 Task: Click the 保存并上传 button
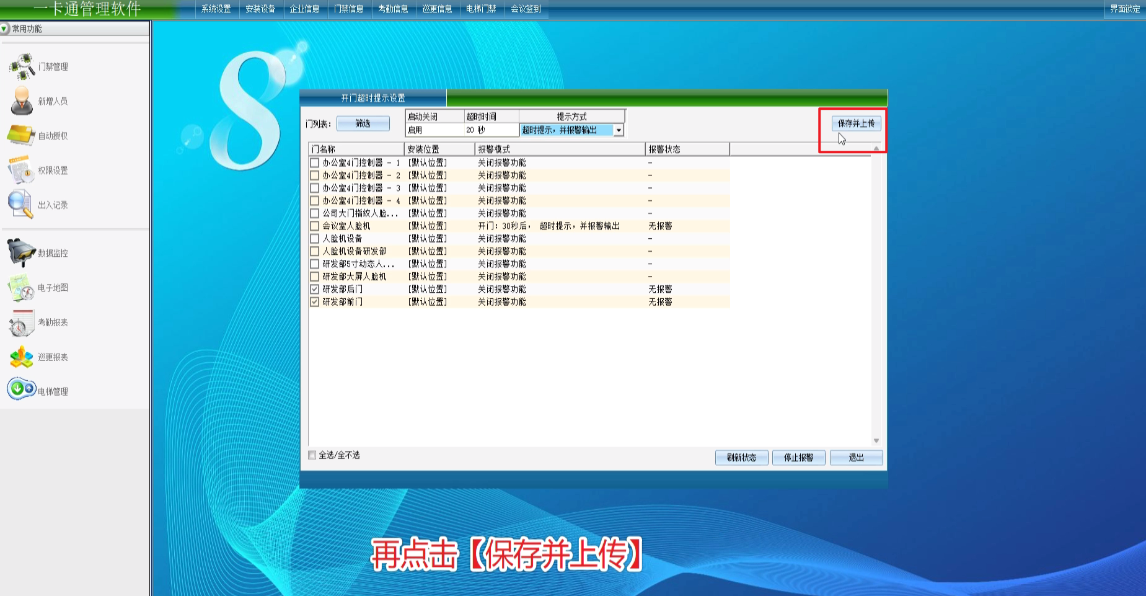click(x=855, y=123)
